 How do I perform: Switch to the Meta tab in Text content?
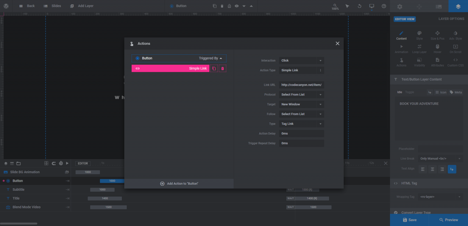coord(456,92)
